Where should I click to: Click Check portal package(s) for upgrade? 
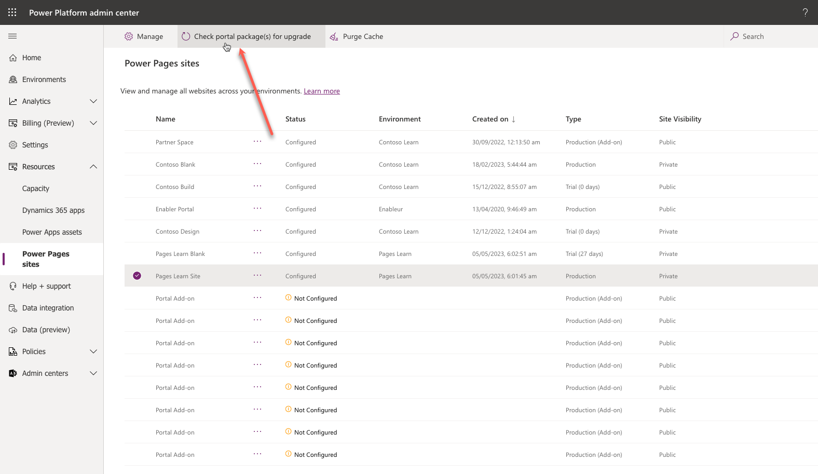pos(251,36)
